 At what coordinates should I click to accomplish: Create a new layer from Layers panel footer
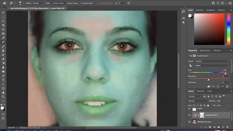pos(223,127)
